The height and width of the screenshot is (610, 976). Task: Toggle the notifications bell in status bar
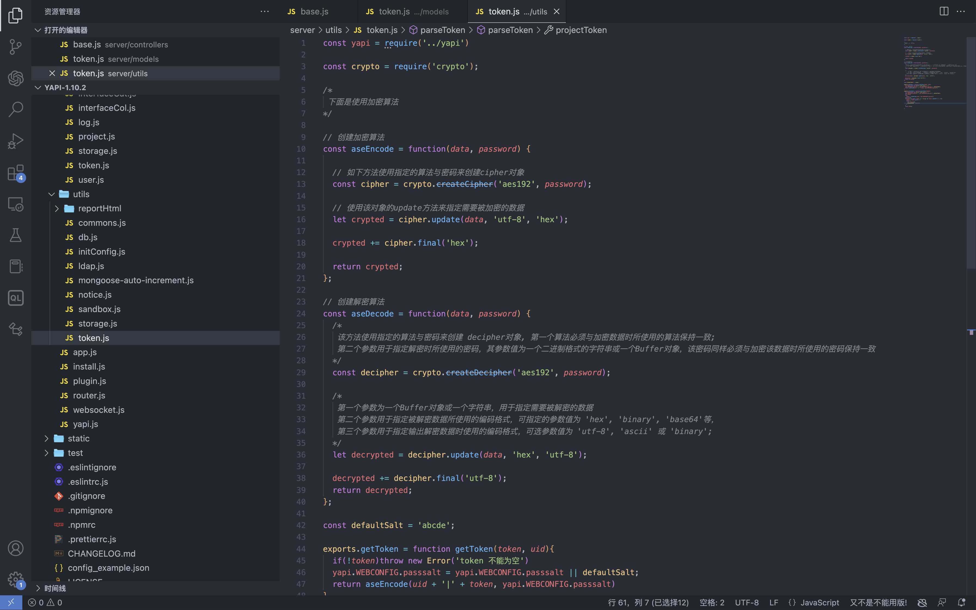962,602
